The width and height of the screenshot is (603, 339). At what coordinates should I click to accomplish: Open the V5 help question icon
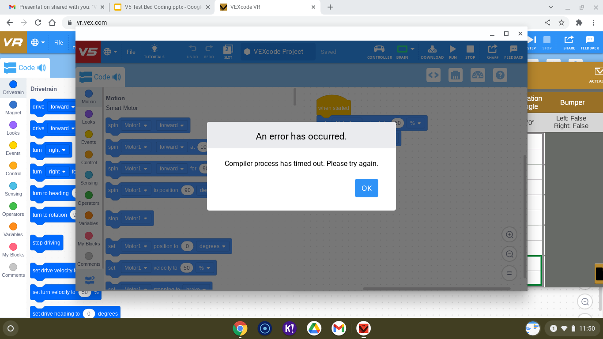coord(500,75)
